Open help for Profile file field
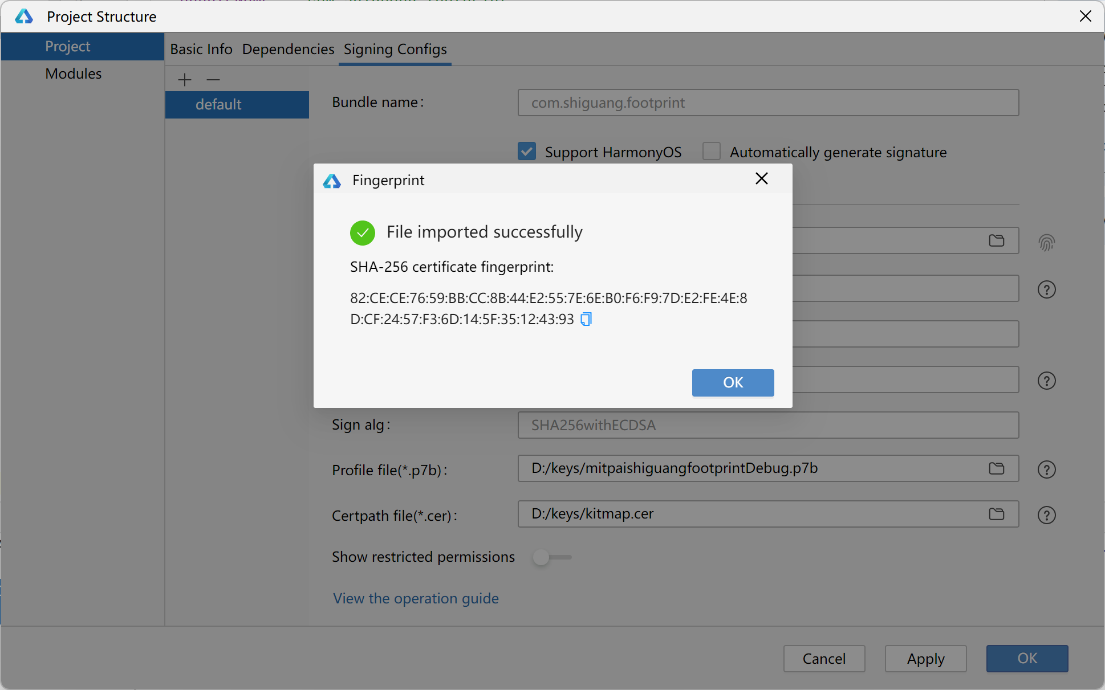 click(x=1046, y=469)
